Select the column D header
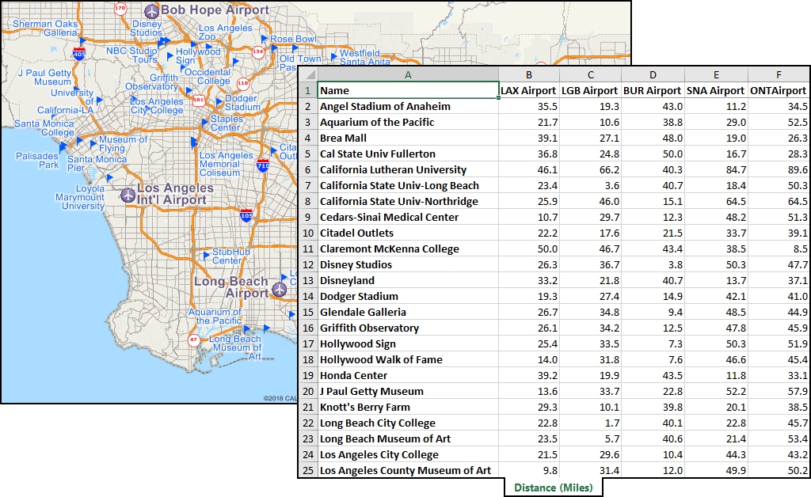Screen dimensions: 811x497 point(652,74)
